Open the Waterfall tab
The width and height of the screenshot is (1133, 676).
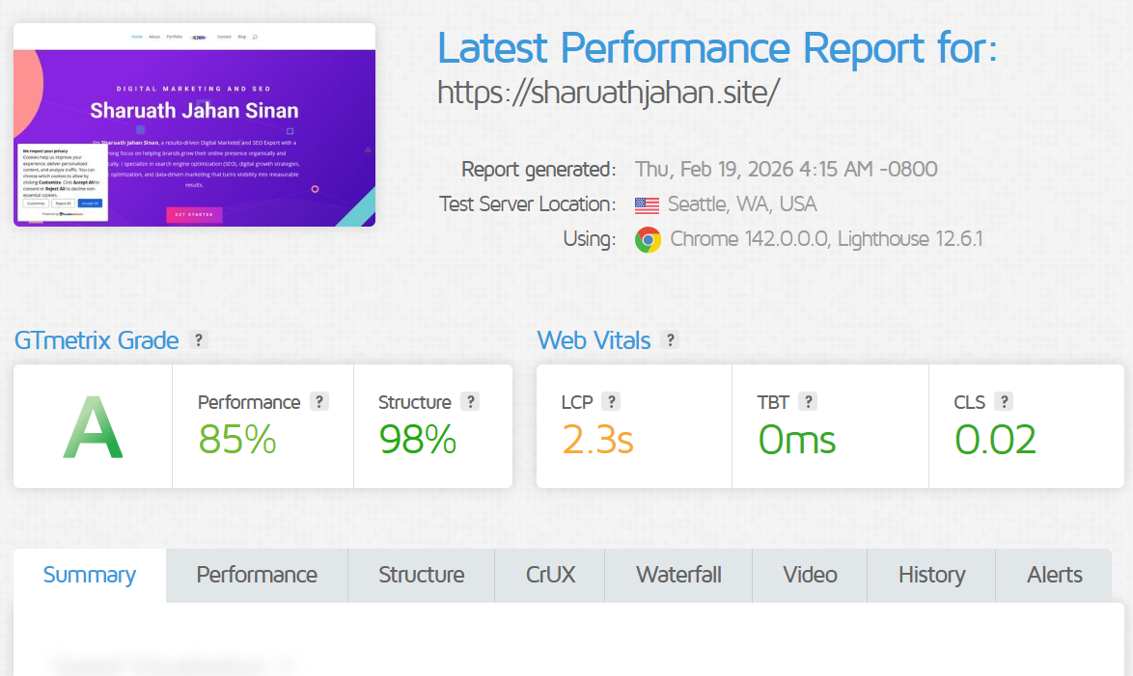point(678,575)
